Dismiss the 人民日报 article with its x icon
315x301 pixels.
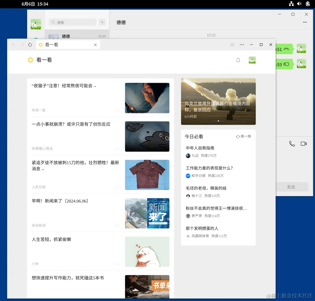pyautogui.click(x=117, y=187)
